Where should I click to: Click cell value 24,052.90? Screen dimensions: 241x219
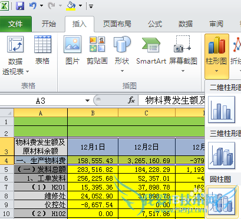pyautogui.click(x=93, y=196)
